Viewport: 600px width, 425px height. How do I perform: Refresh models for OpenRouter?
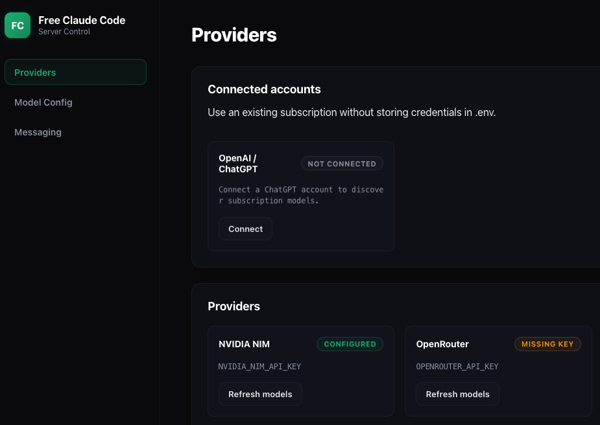458,394
